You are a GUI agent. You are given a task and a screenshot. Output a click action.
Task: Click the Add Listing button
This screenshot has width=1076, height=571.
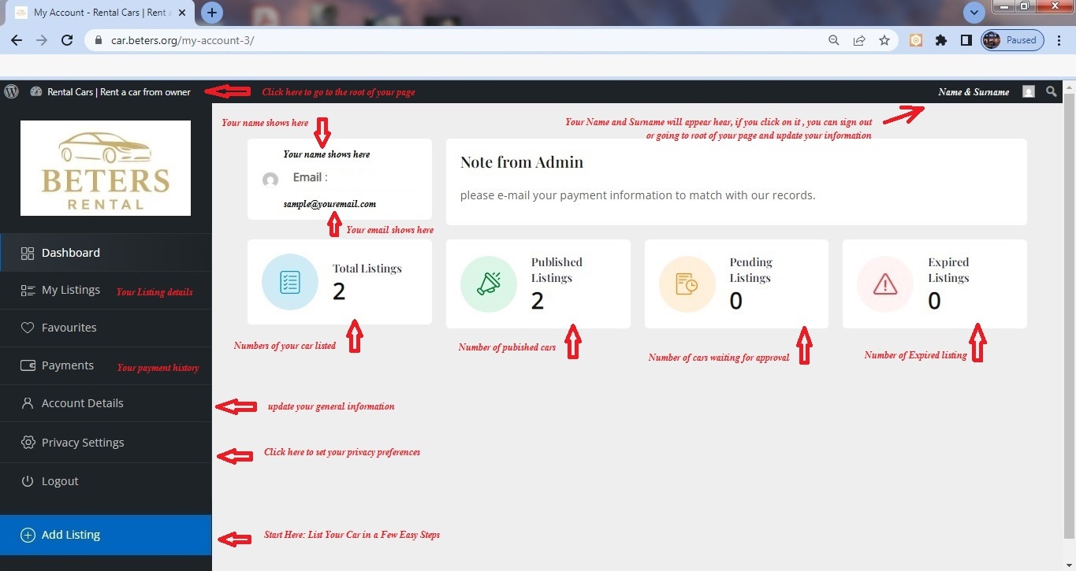(x=106, y=535)
